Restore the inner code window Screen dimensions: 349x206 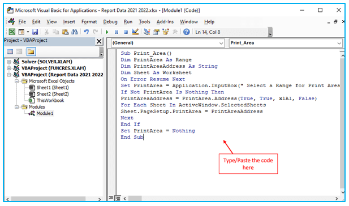335,22
